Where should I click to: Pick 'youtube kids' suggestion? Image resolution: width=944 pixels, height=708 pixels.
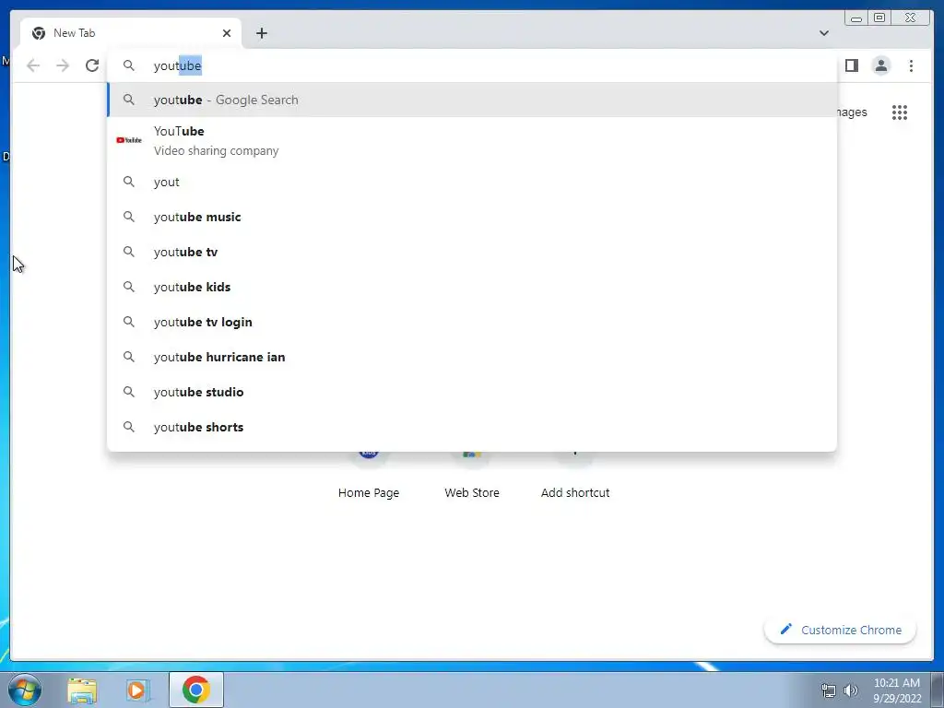(x=472, y=287)
